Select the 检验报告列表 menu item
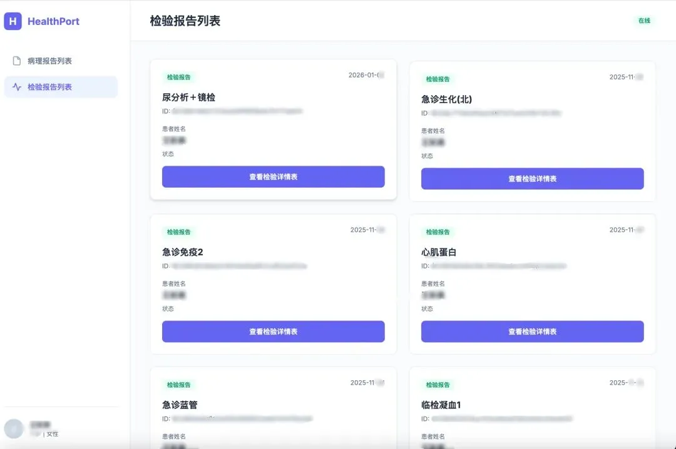Image resolution: width=676 pixels, height=449 pixels. [x=61, y=87]
